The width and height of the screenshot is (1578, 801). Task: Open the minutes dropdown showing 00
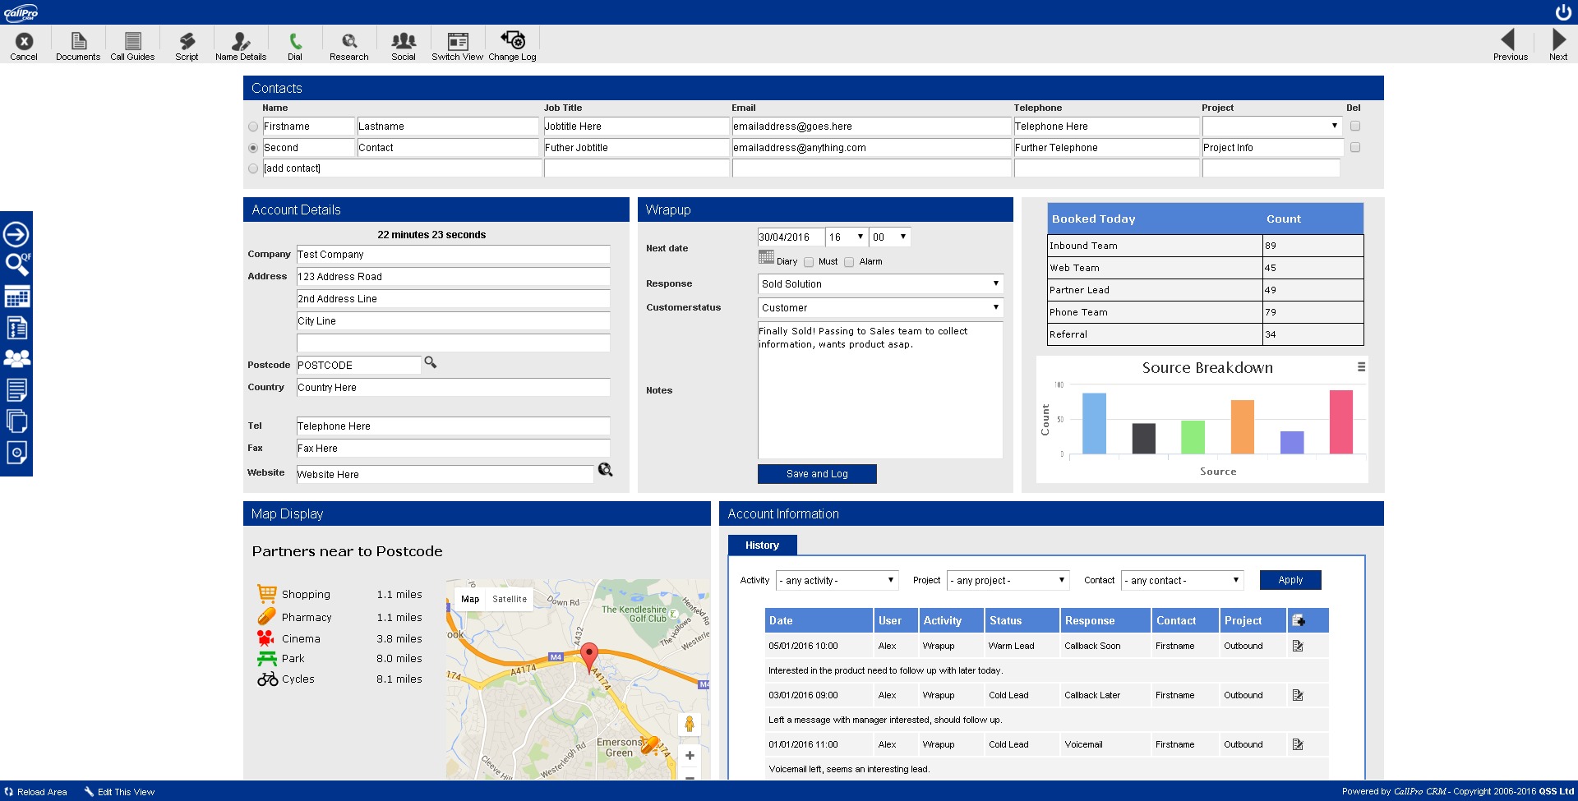(x=890, y=237)
